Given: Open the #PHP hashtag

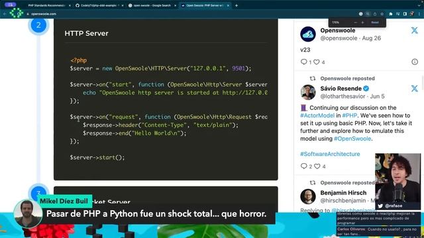Looking at the screenshot, I should point(349,116).
